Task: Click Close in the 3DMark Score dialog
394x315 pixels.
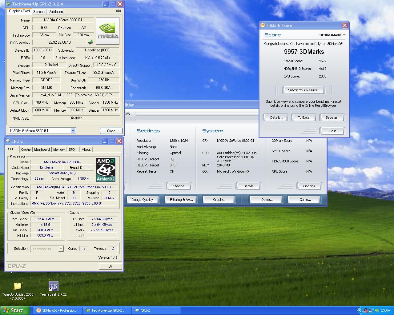Action: click(x=332, y=131)
